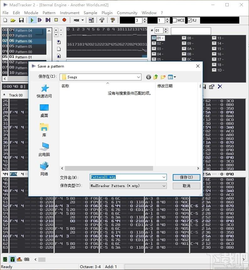Open the view menu icon in dialog
Screen dimensions: 249x270
[x=172, y=77]
